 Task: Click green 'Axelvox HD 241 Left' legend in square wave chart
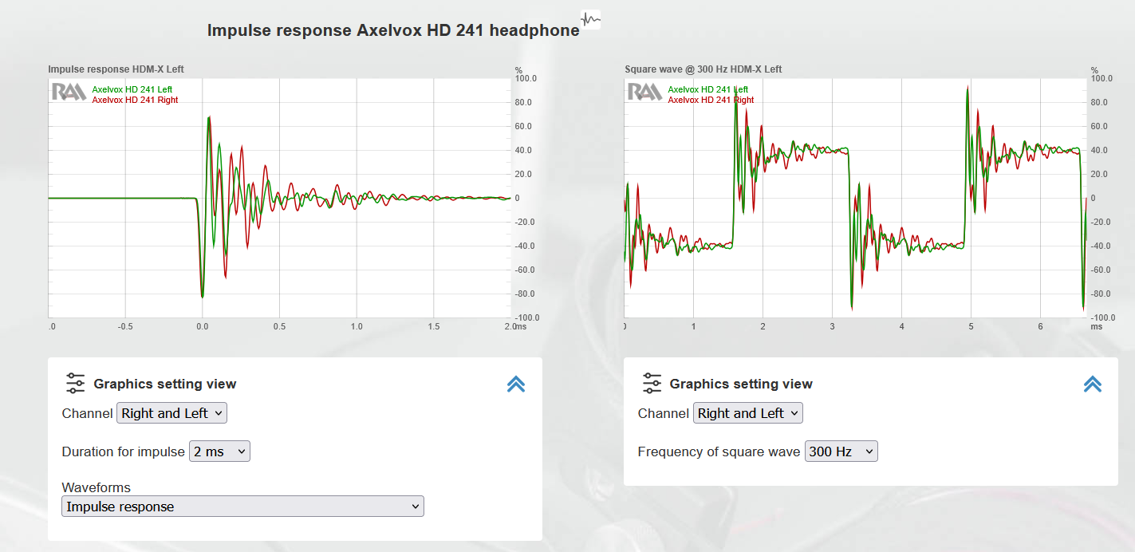pos(708,89)
